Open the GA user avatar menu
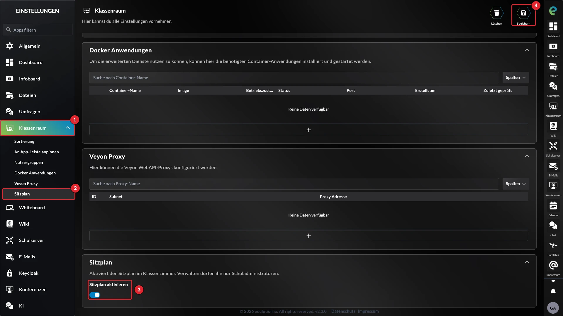The image size is (563, 316). click(553, 308)
